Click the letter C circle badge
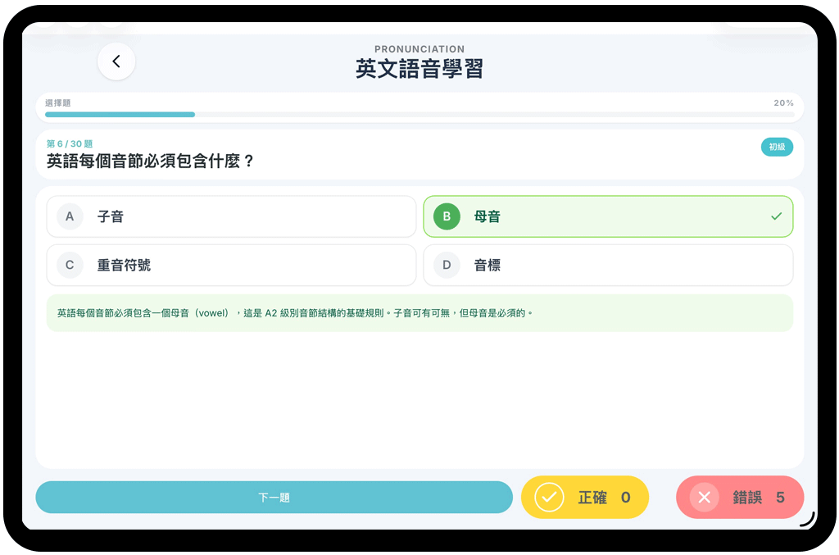Viewport: 839px width, 555px height. pos(70,265)
